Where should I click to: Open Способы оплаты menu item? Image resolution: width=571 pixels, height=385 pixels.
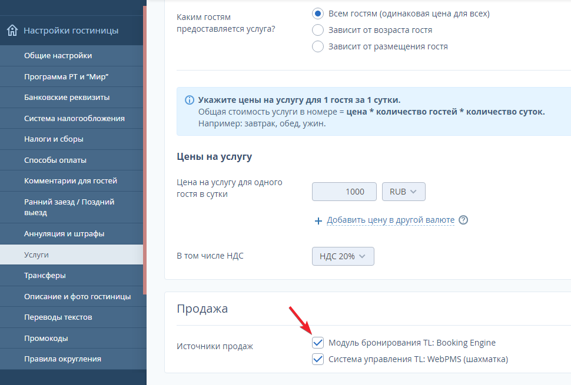click(71, 160)
